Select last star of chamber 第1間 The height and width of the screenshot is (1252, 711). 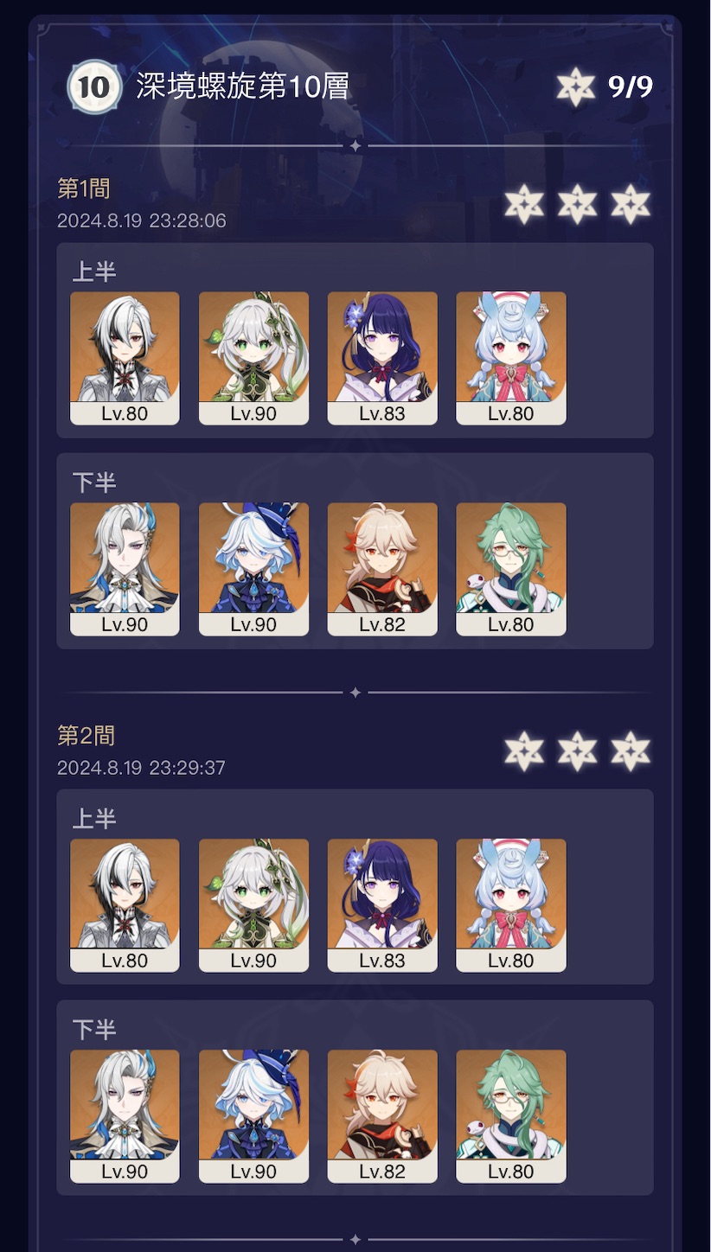[x=631, y=205]
